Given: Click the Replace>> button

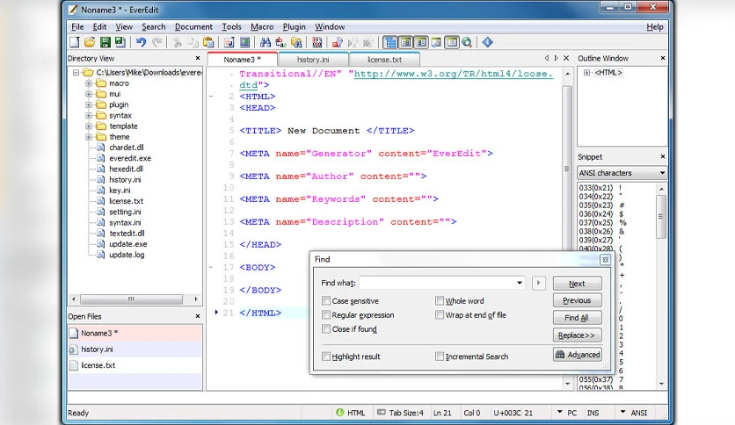Looking at the screenshot, I should 577,335.
